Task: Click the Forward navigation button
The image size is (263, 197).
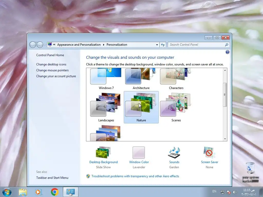Action: click(40, 45)
